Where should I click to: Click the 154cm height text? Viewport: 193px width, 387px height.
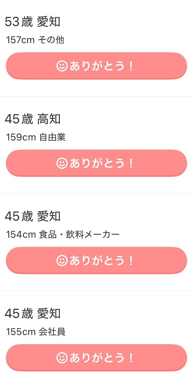click(x=21, y=235)
